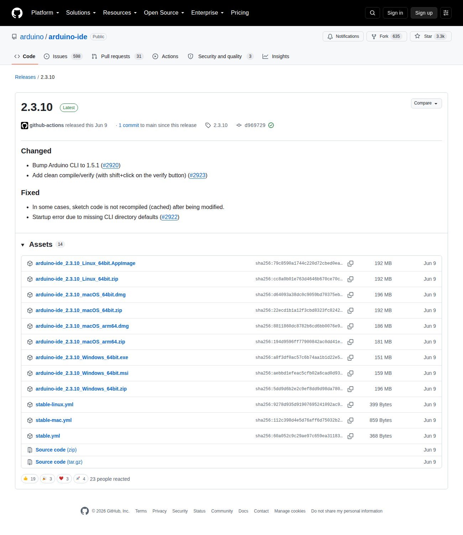Open the Solutions dropdown menu

tap(81, 13)
